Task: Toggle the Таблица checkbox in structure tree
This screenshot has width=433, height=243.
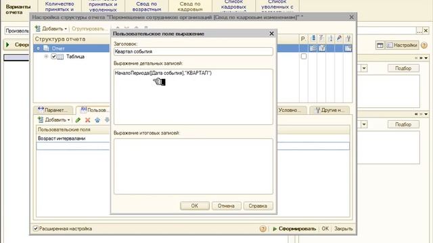Action: pos(54,57)
